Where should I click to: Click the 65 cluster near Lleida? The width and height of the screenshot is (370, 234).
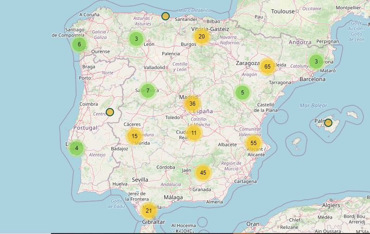tap(268, 67)
